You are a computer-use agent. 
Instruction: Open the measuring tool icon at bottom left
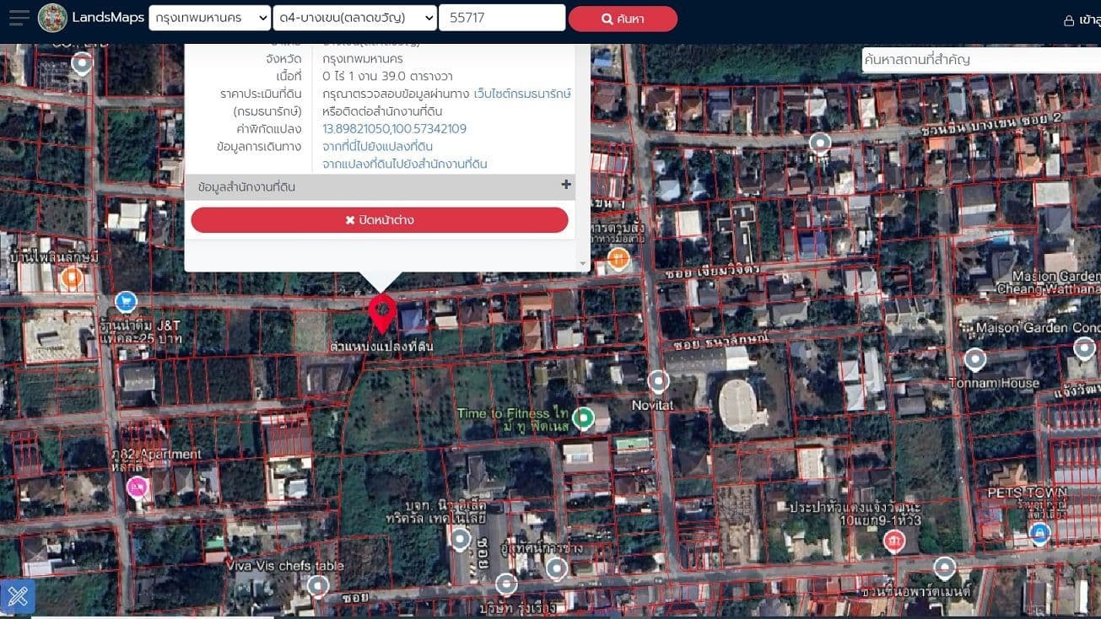[18, 596]
